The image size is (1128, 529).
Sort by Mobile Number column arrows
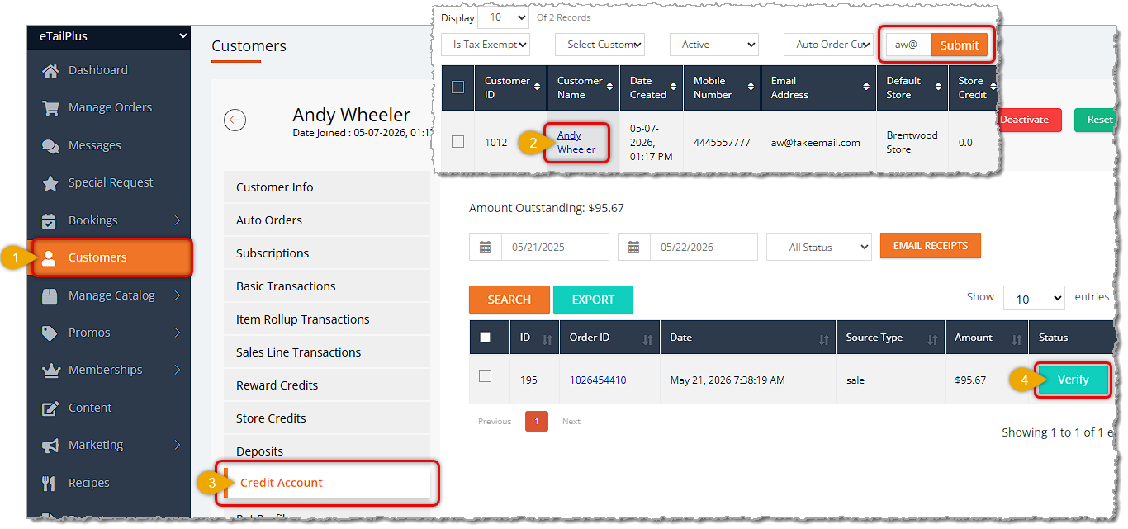[x=752, y=87]
